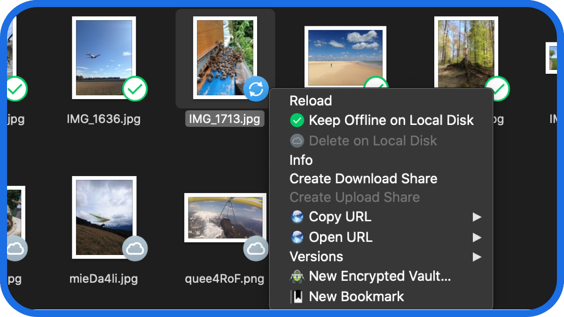The width and height of the screenshot is (564, 317).
Task: Click the cloud badge on mieDa4li.jpg
Action: 135,248
